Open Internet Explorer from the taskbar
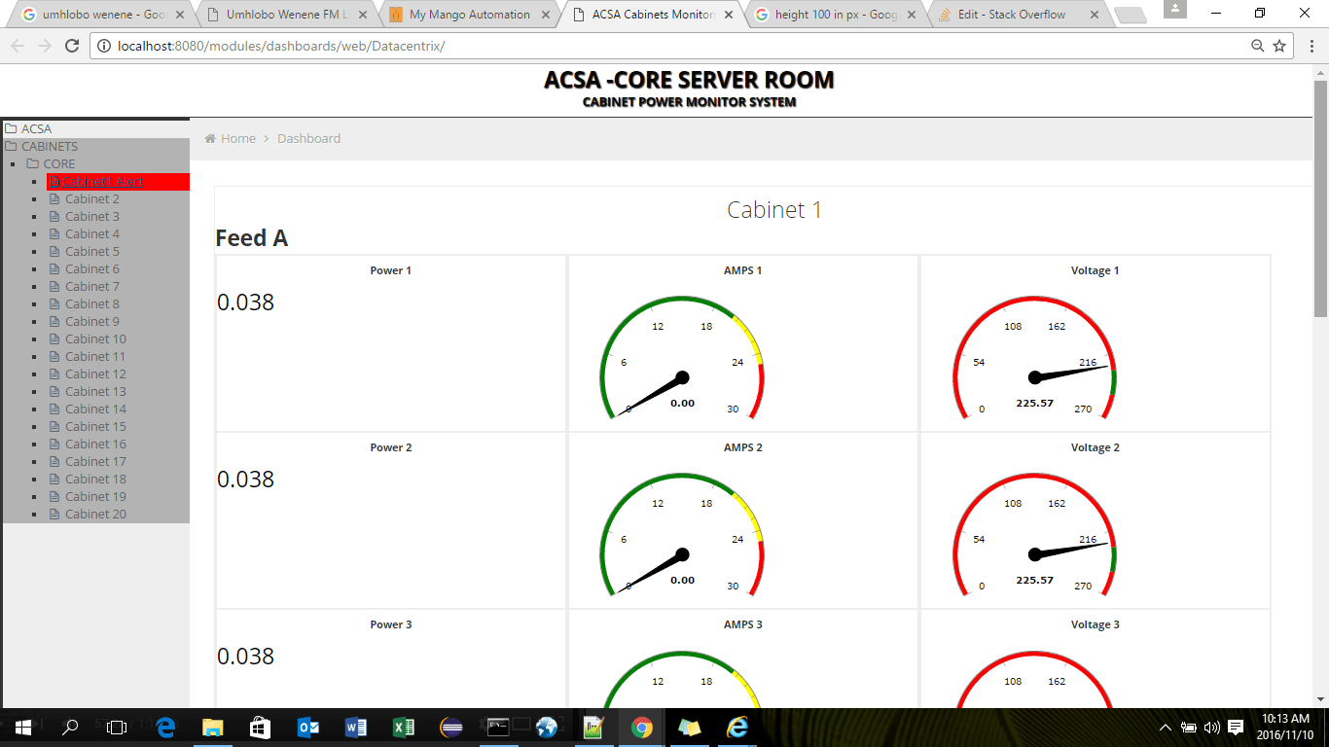Image resolution: width=1329 pixels, height=747 pixels. tap(736, 727)
